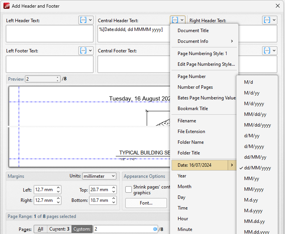Expand Document Info submenu
This screenshot has height=234, width=285.
point(204,41)
